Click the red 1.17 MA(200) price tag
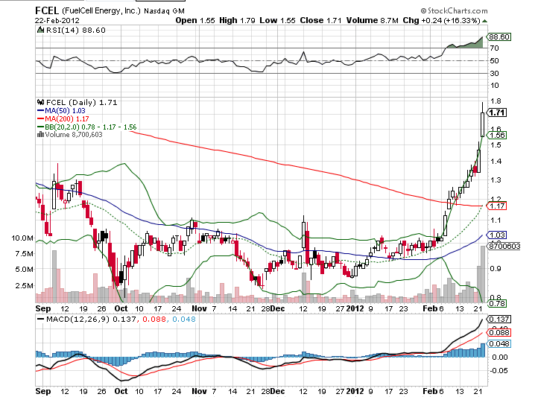 [x=497, y=206]
